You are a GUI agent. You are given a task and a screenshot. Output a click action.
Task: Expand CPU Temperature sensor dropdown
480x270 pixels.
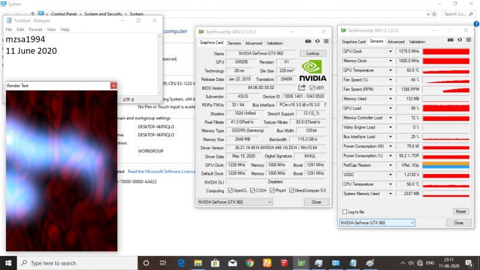point(390,184)
